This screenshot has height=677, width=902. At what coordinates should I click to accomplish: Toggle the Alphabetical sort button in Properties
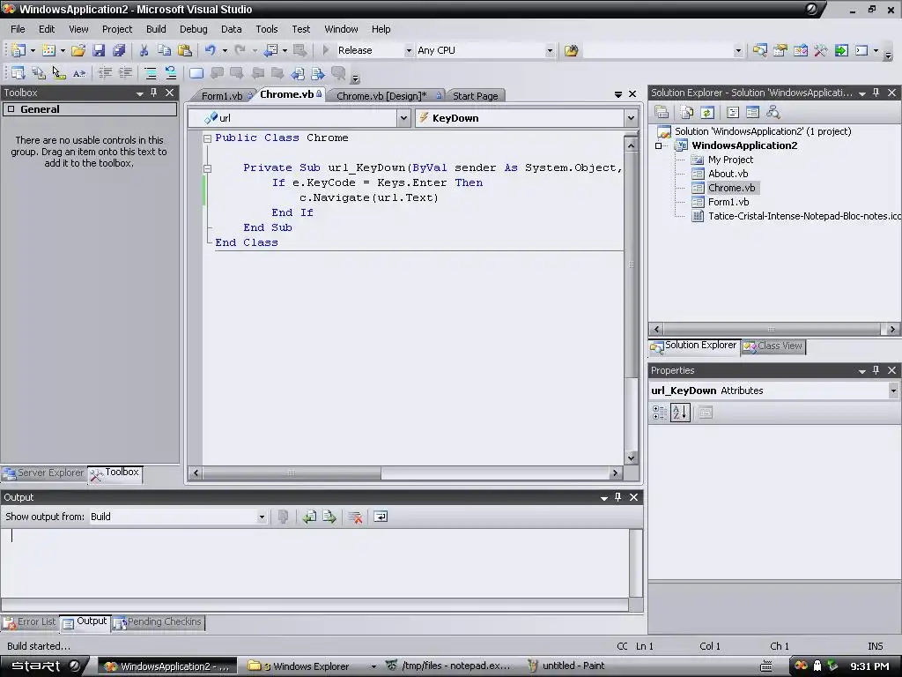680,413
